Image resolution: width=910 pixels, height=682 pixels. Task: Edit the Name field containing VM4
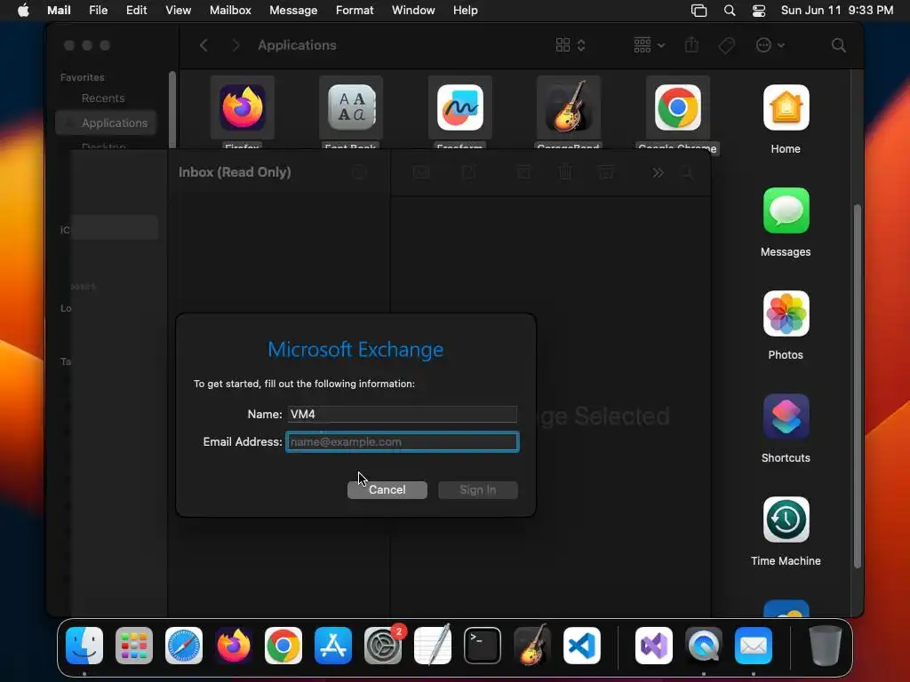point(403,414)
